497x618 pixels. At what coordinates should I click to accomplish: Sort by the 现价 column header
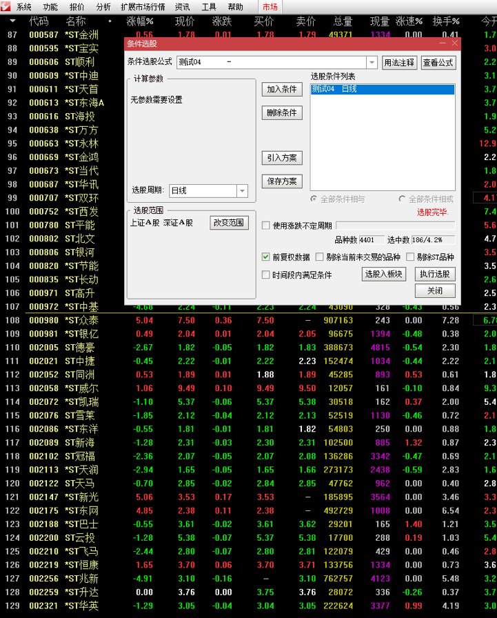point(185,21)
